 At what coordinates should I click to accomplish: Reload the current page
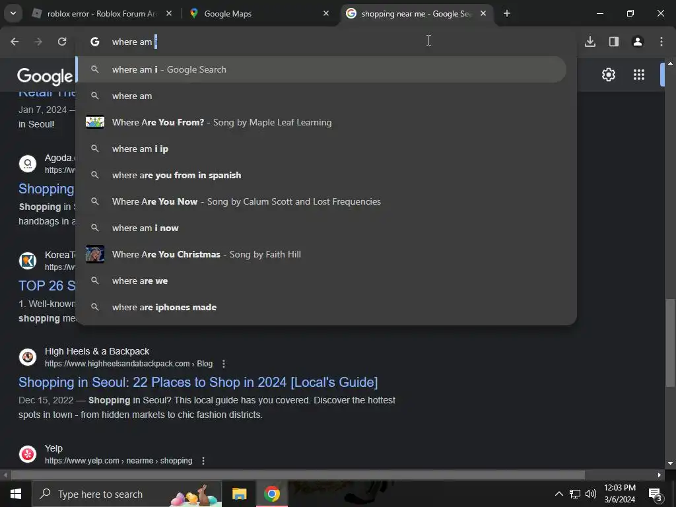coord(62,42)
